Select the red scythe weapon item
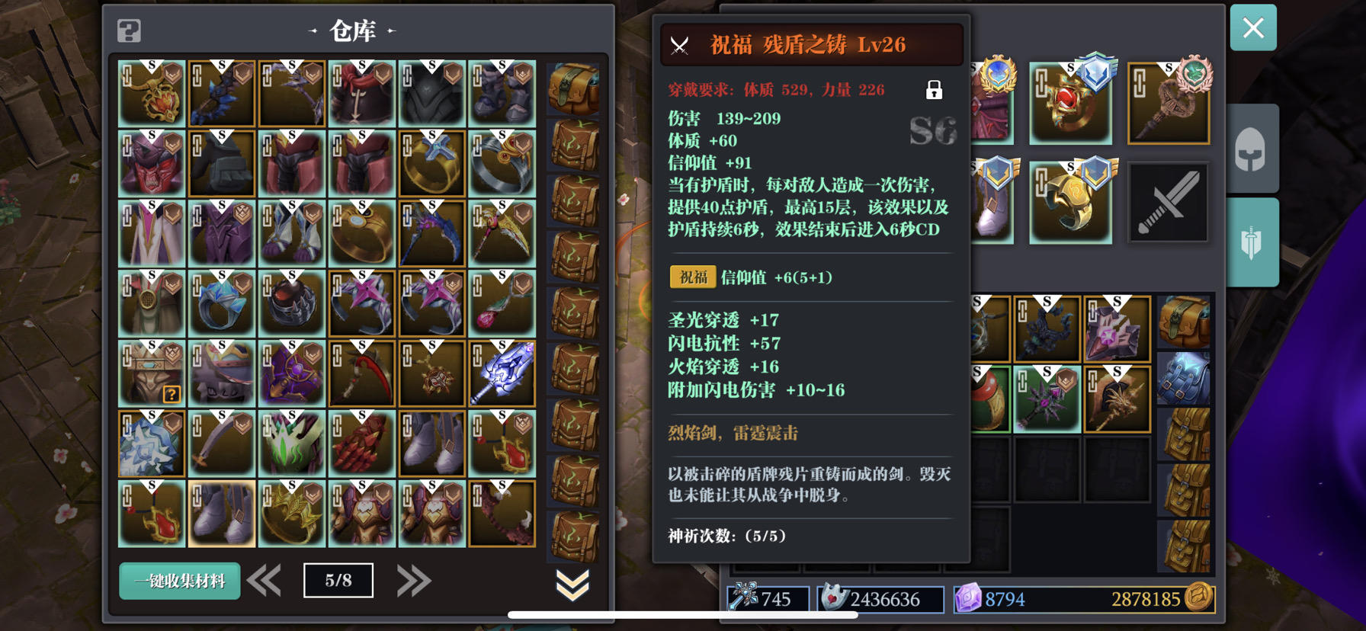The height and width of the screenshot is (631, 1366). pyautogui.click(x=362, y=373)
